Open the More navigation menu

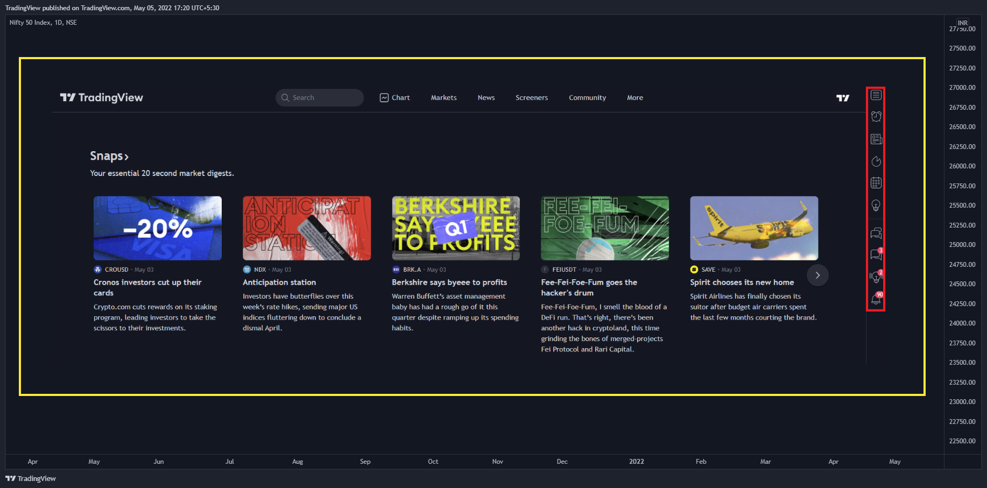pos(635,98)
